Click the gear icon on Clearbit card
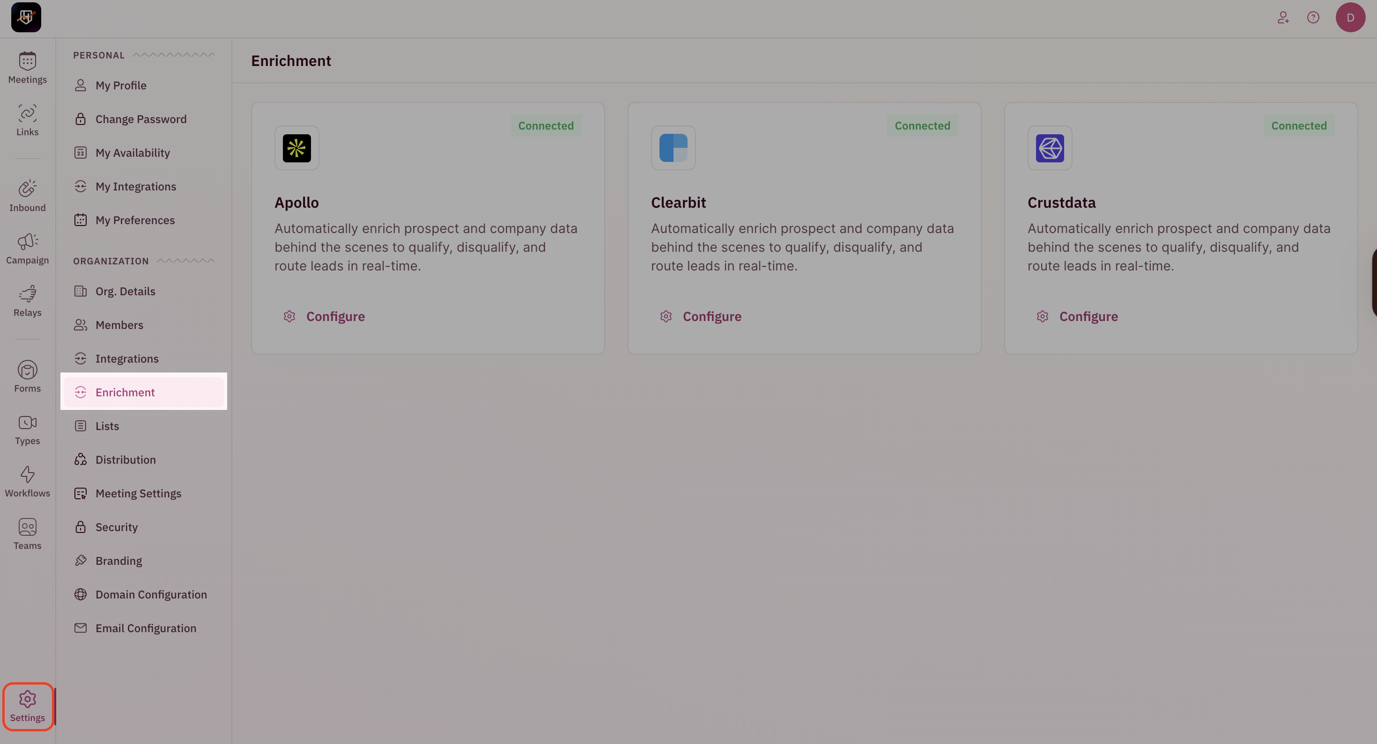 (666, 316)
